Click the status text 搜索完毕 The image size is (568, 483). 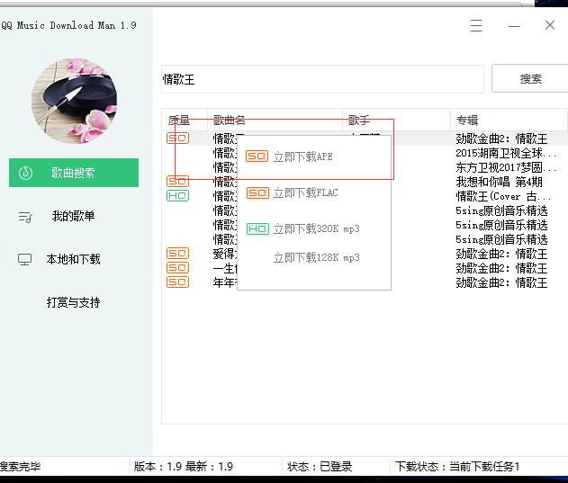[x=21, y=466]
